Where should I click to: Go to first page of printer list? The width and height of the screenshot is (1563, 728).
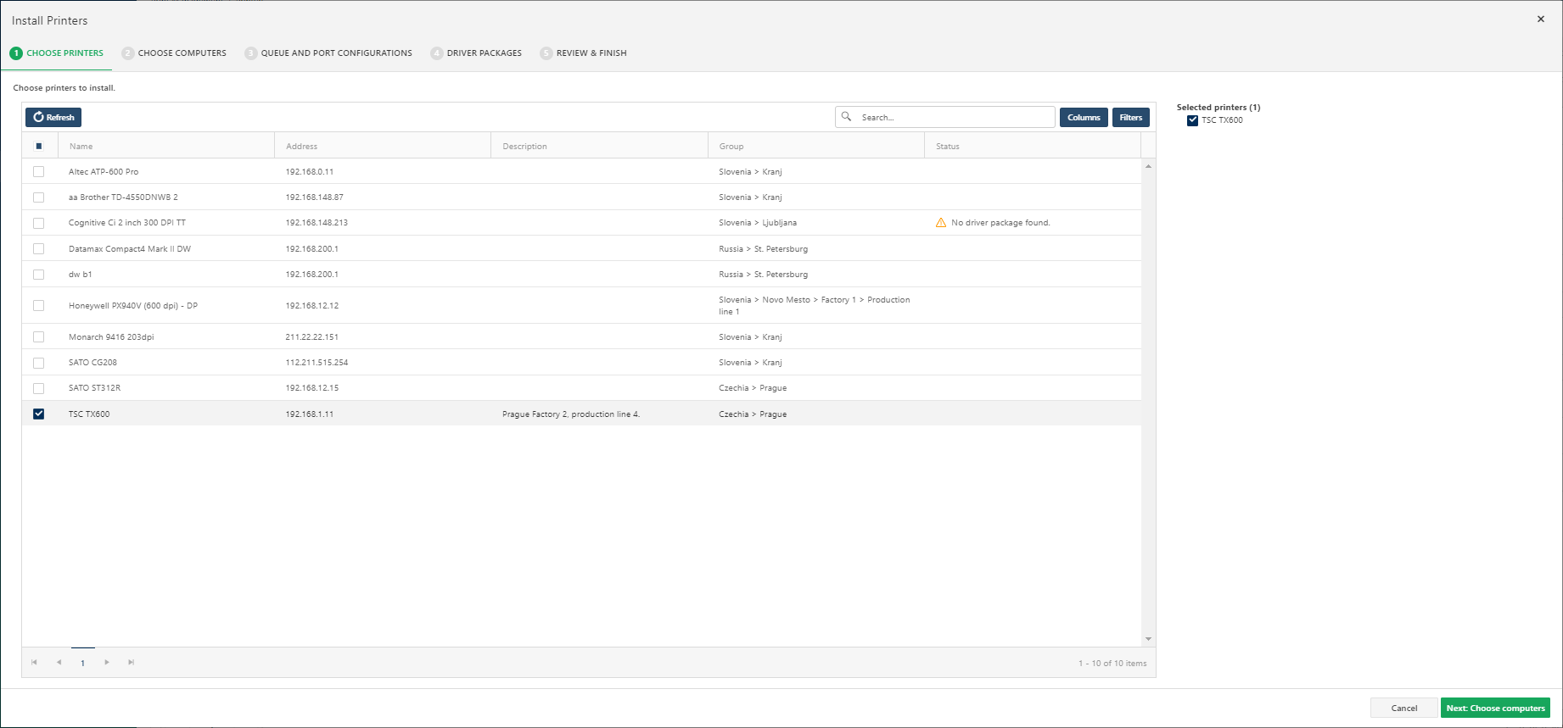tap(34, 663)
